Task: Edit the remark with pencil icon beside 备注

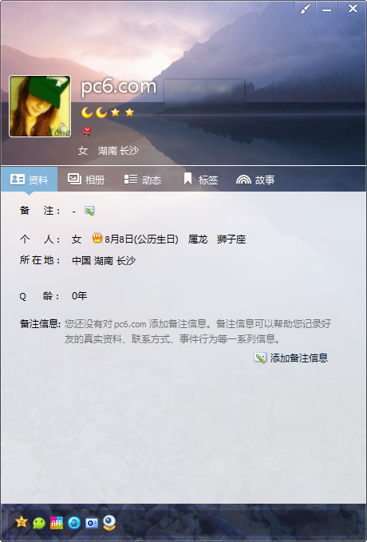Action: coord(89,211)
